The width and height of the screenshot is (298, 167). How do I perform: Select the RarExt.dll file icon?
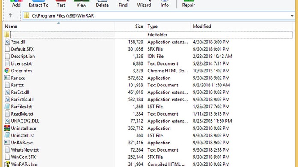pyautogui.click(x=7, y=92)
